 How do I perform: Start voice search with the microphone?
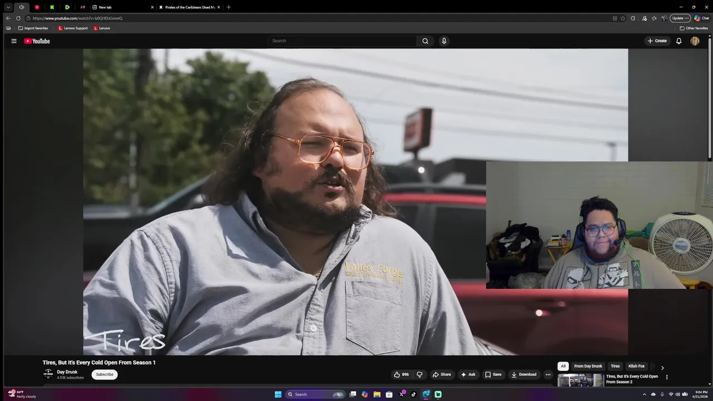pyautogui.click(x=444, y=41)
